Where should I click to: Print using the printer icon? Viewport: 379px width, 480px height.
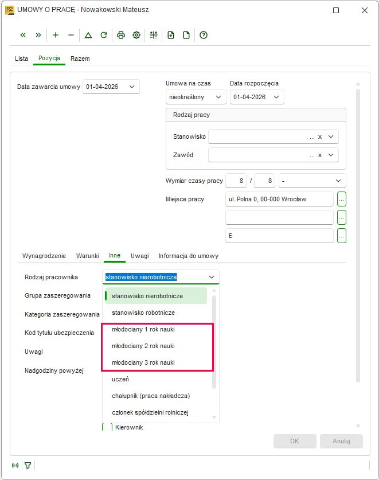[121, 35]
